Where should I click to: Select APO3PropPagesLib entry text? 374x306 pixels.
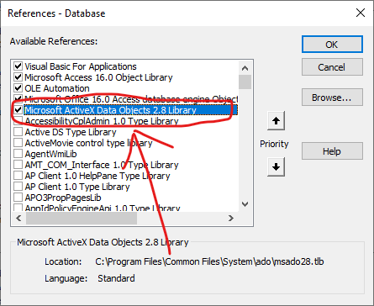63,198
